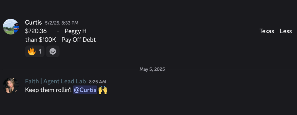Select the Keep them rollin'! text
This screenshot has height=115, width=297.
[x=48, y=90]
